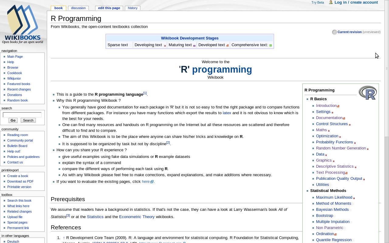Click the user icon beside Log in
Image resolution: width=389 pixels, height=243 pixels.
[x=331, y=2]
